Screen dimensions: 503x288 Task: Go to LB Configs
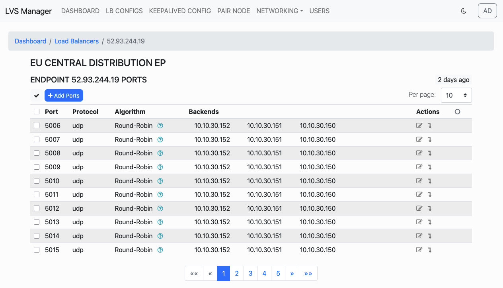click(x=124, y=11)
